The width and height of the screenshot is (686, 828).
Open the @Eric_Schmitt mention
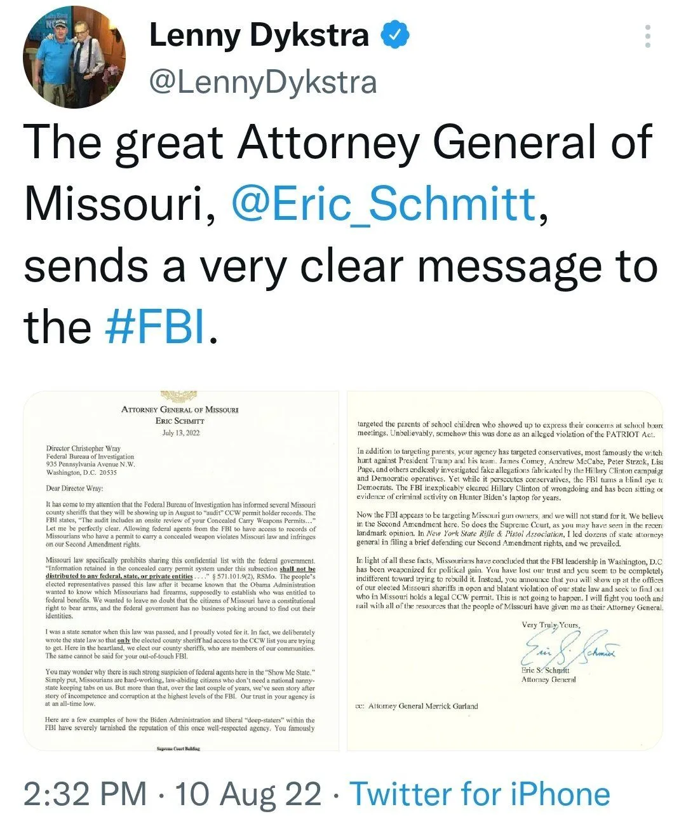tap(384, 203)
